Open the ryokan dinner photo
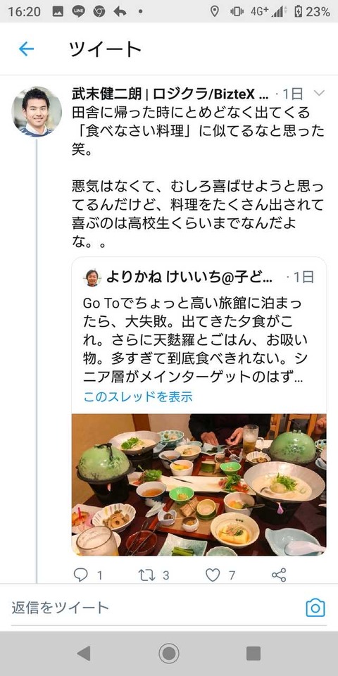This screenshot has width=338, height=676. [x=199, y=484]
